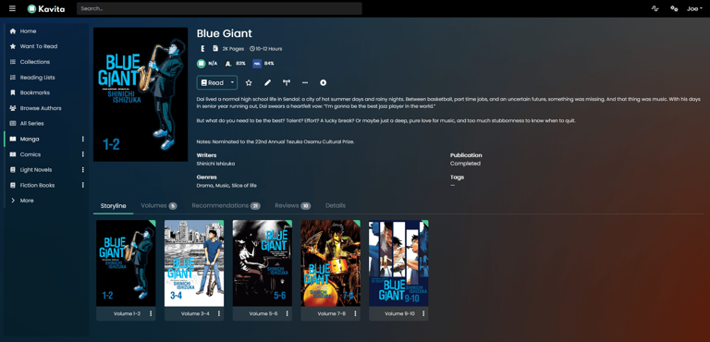Open Volume 1-2 three-dot menu
Viewport: 710px width, 342px height.
pos(151,313)
